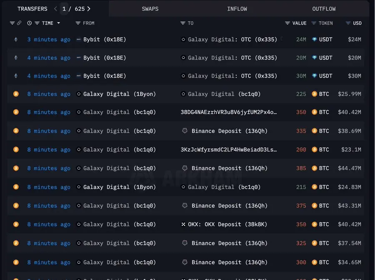The height and width of the screenshot is (280, 375).
Task: Click Bitcoin chain icon on 385 BTC row
Action: tap(16, 168)
